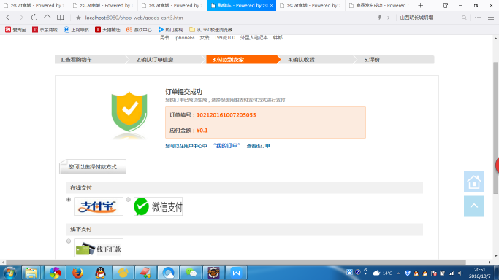Image resolution: width=499 pixels, height=280 pixels.
Task: Expand the 从 360极速浏览器 bookmarks folder
Action: (213, 29)
